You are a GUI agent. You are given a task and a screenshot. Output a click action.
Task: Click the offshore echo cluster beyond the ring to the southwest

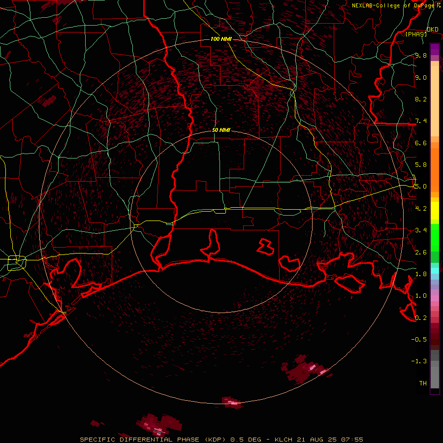[x=159, y=425]
